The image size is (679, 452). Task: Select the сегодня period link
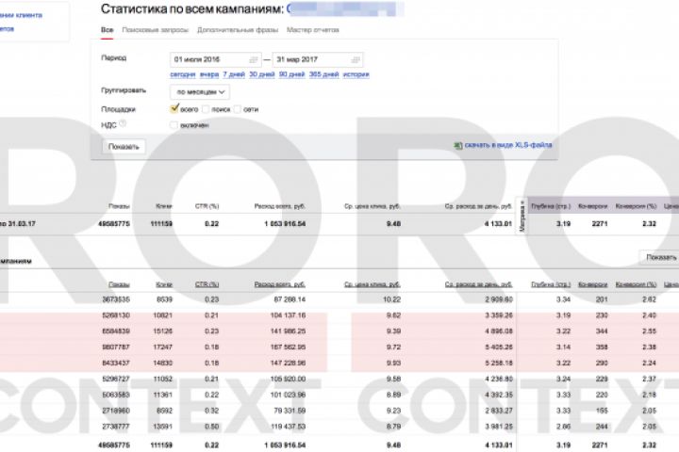(x=183, y=74)
